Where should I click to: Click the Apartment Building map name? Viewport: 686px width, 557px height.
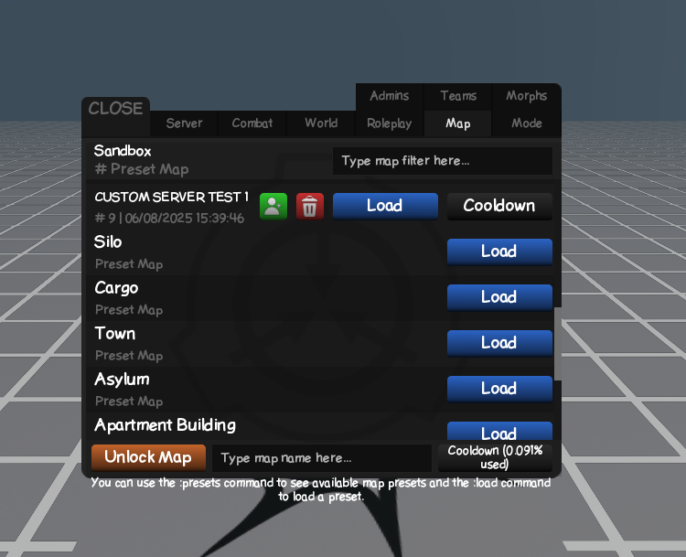pos(166,425)
